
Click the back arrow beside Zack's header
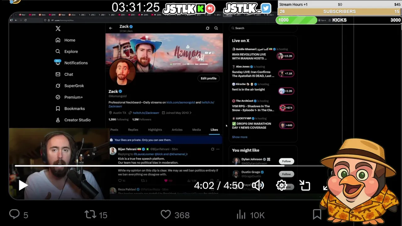111,28
